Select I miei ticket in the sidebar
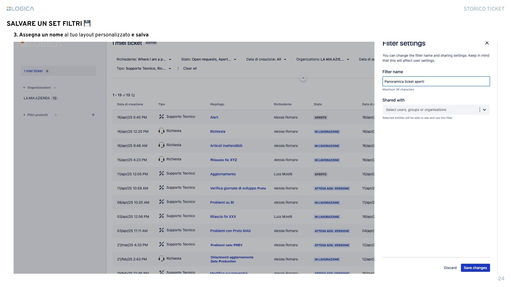The width and height of the screenshot is (511, 287). point(59,71)
